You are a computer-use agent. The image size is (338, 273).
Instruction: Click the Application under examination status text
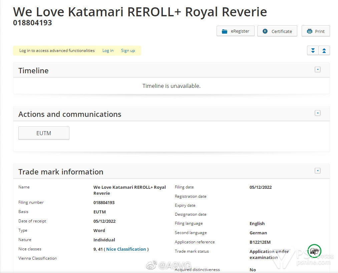[x=269, y=254]
